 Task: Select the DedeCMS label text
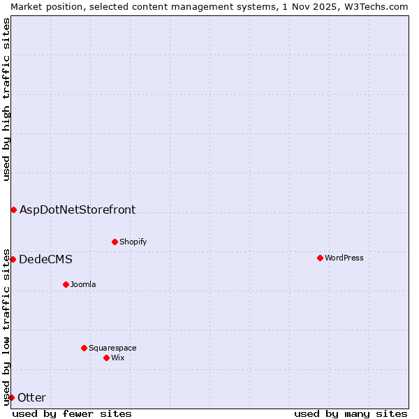tap(45, 259)
